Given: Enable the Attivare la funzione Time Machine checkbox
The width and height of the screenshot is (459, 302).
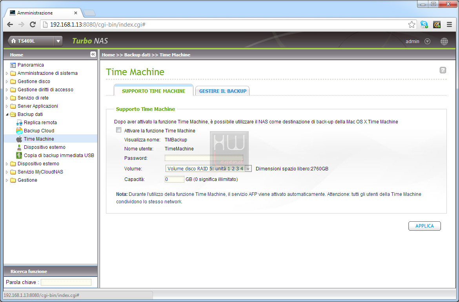Looking at the screenshot, I should (x=118, y=130).
